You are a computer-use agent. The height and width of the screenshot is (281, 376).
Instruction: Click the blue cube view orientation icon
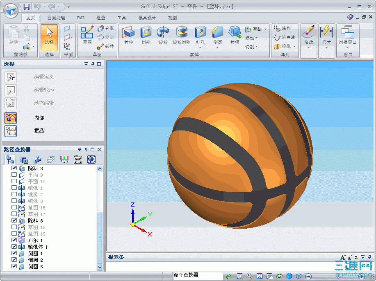click(289, 276)
